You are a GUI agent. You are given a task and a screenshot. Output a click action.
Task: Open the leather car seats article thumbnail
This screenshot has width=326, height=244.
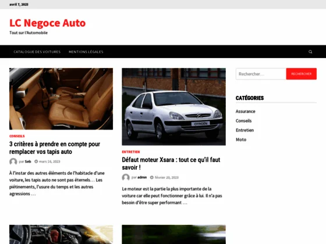coord(61,99)
